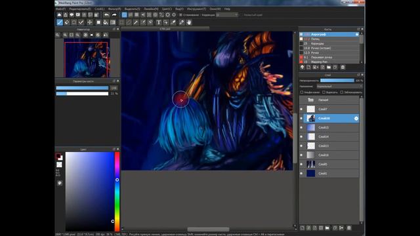
Task: Adjust the layer opacity slider
Action: pyautogui.click(x=337, y=80)
